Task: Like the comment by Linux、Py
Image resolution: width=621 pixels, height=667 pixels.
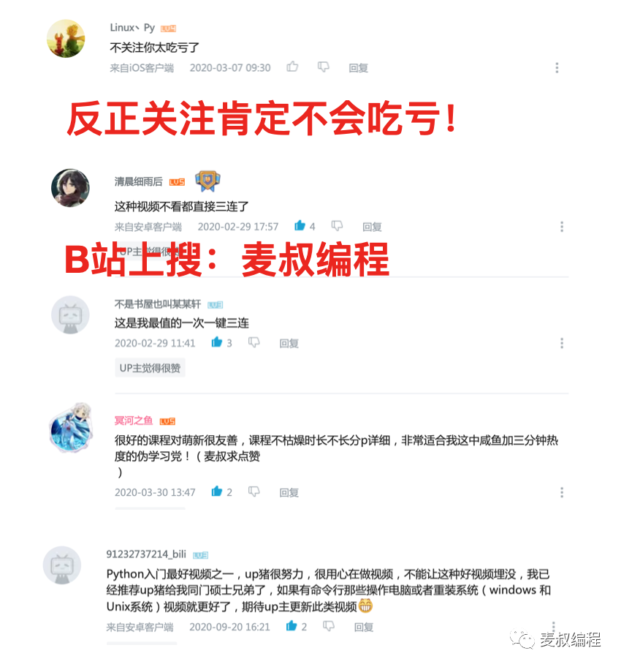Action: pyautogui.click(x=292, y=67)
